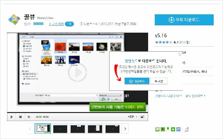This screenshot has width=223, height=139.
Task: Click the blue 1위 rank badge
Action: pos(70,24)
